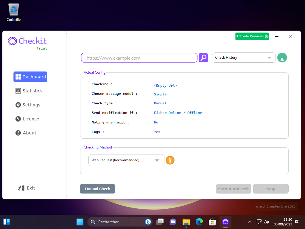
Task: Click the Statistics chart icon in the sidebar
Action: coord(18,91)
